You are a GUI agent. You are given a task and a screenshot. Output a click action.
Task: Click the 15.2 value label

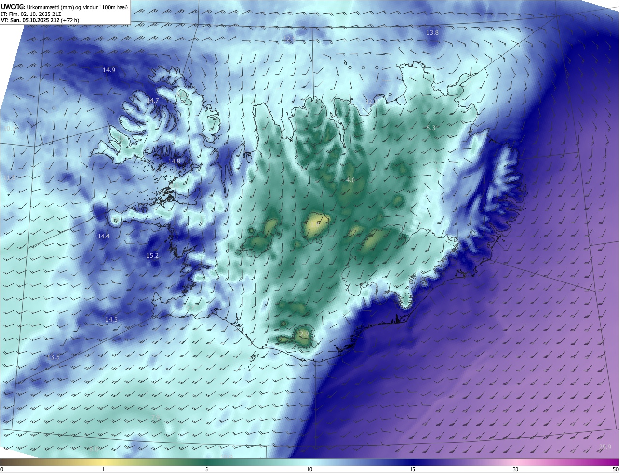[152, 255]
